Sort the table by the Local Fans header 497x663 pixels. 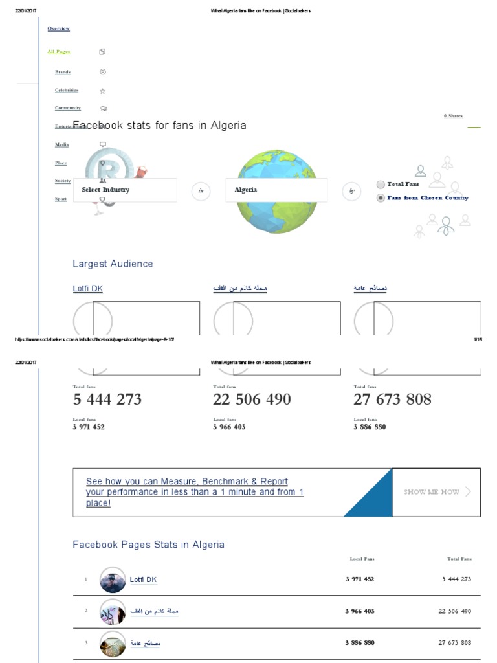tap(362, 559)
